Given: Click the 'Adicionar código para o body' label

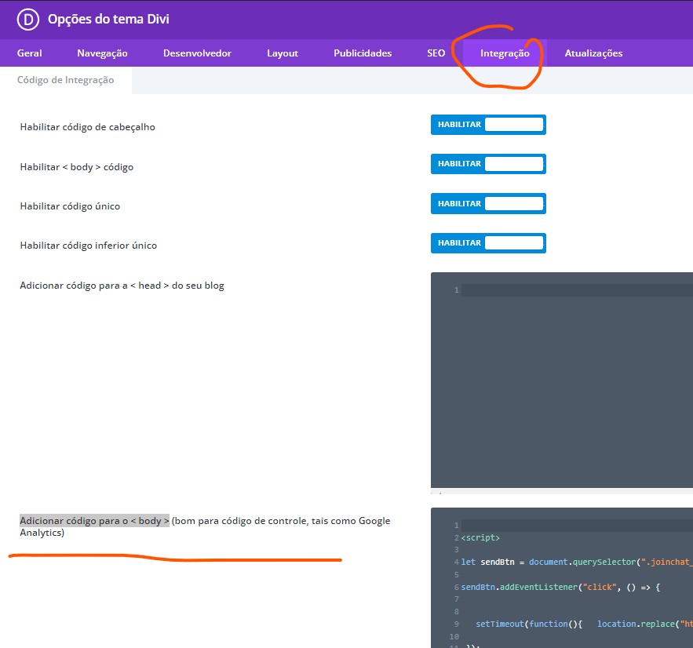Looking at the screenshot, I should pos(94,521).
